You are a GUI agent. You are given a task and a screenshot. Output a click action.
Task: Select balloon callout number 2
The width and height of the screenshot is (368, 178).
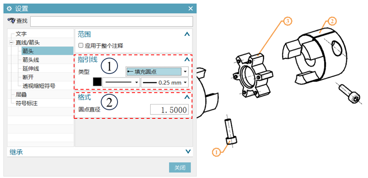pos(331,21)
